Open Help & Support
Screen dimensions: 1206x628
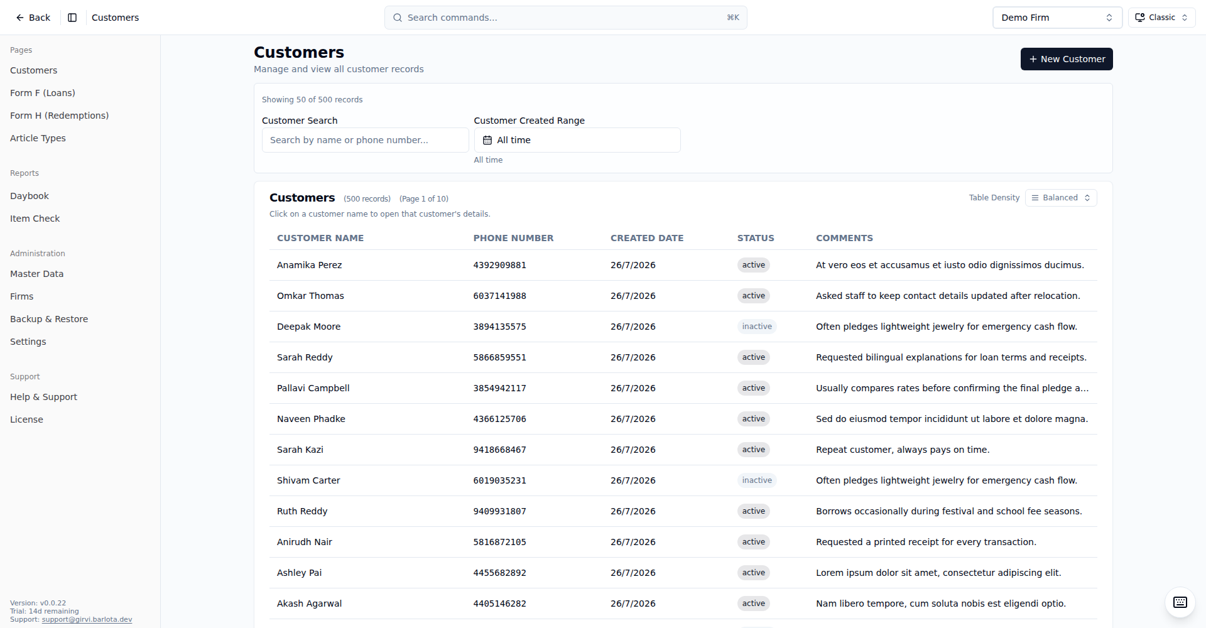(x=43, y=397)
